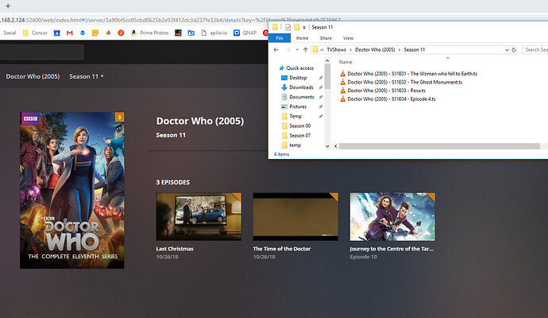
Task: Open Explorer recent locations dropdown
Action: [297, 49]
